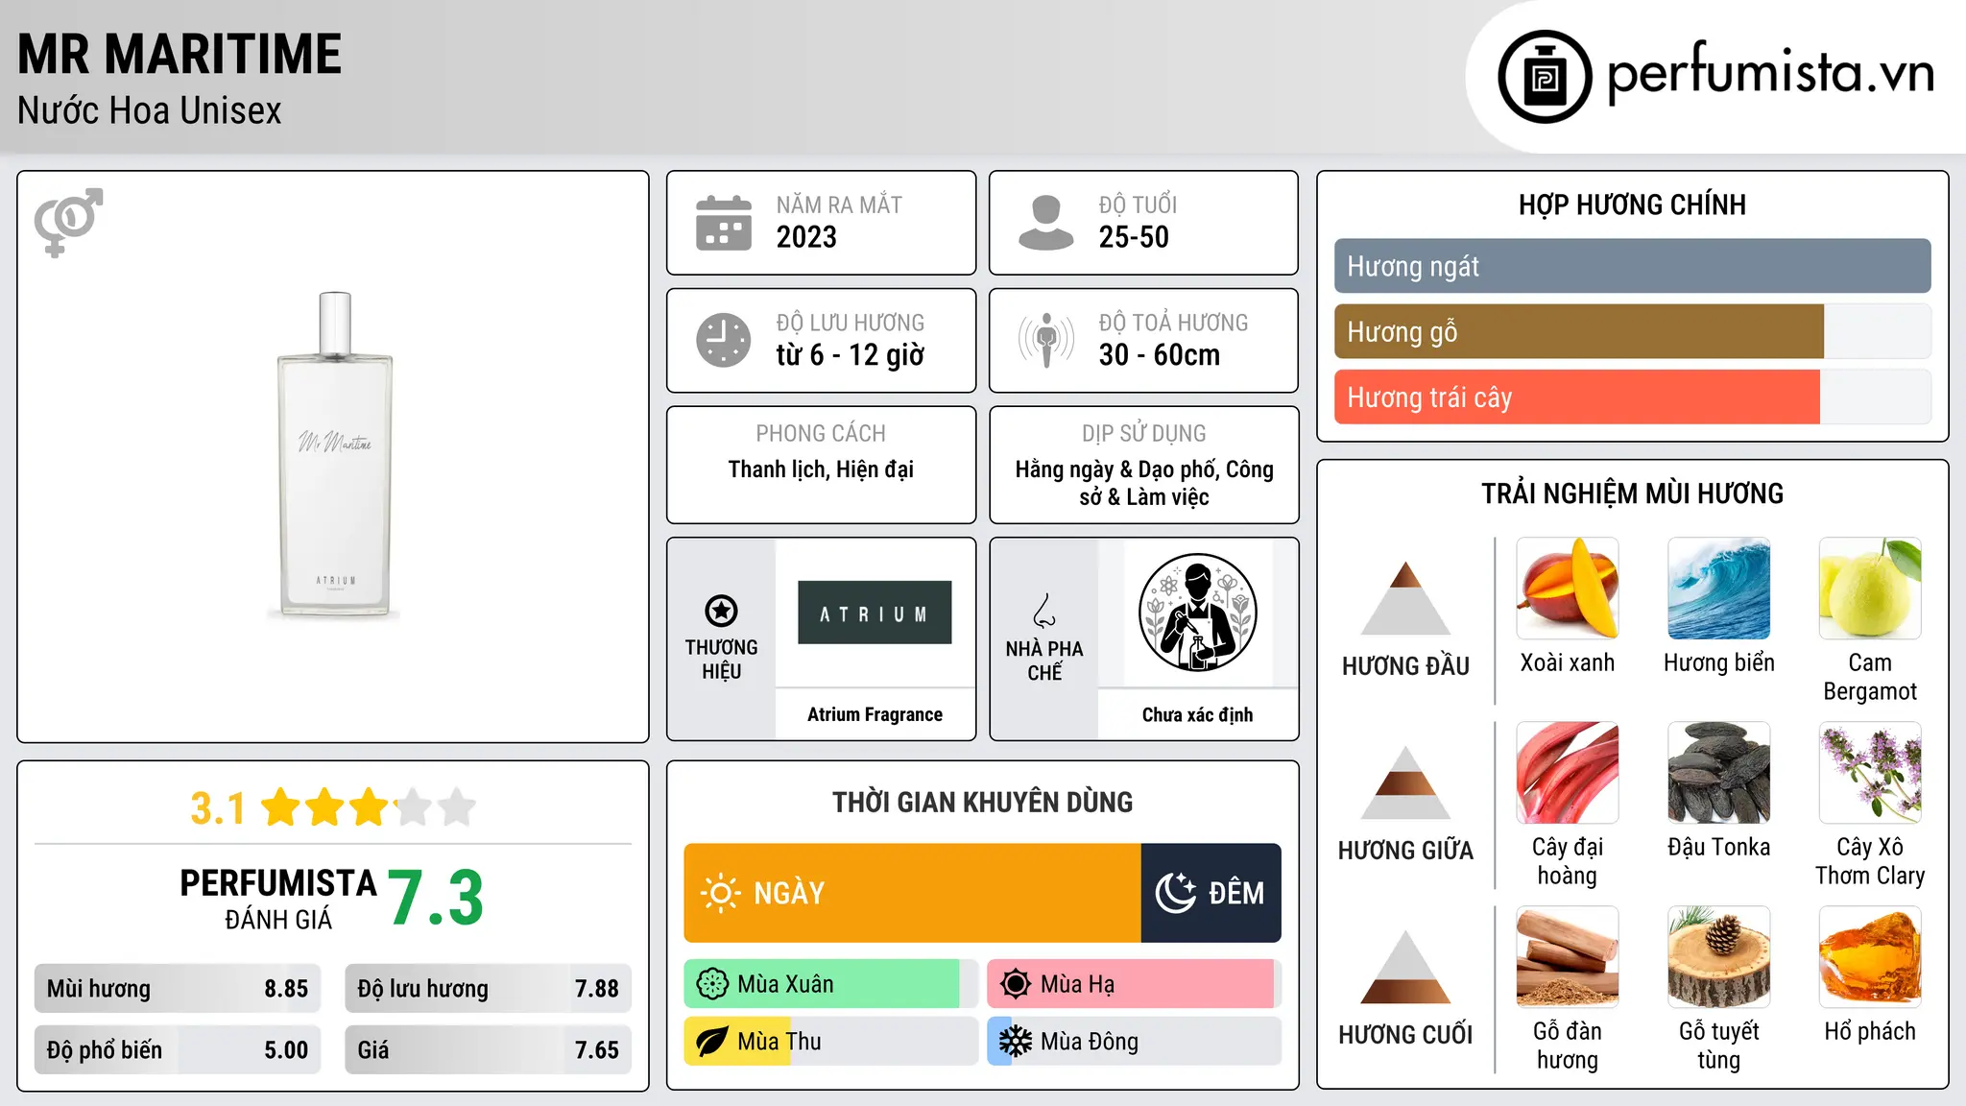
Task: Click the Thời gian khuyên dùng heading
Action: [982, 802]
